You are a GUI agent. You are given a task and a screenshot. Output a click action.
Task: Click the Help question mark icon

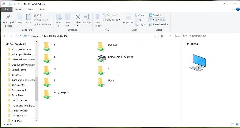tap(238, 9)
